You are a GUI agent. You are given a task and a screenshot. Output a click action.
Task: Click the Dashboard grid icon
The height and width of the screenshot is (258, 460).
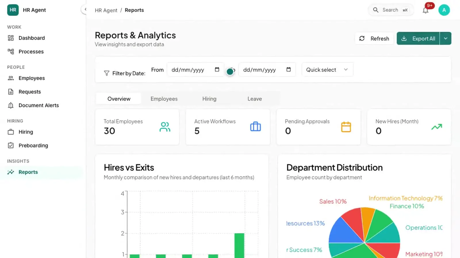click(x=11, y=38)
